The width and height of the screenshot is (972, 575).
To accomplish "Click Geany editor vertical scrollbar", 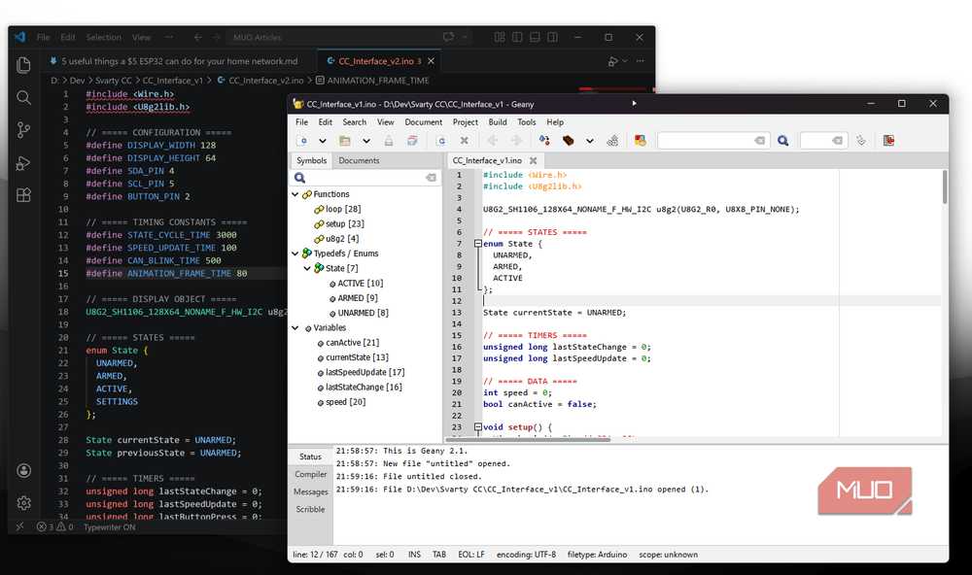I will point(944,187).
